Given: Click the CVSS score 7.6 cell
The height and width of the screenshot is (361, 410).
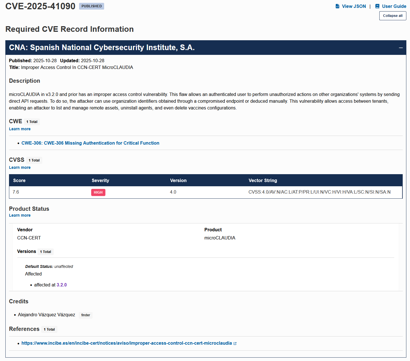Looking at the screenshot, I should (x=16, y=192).
